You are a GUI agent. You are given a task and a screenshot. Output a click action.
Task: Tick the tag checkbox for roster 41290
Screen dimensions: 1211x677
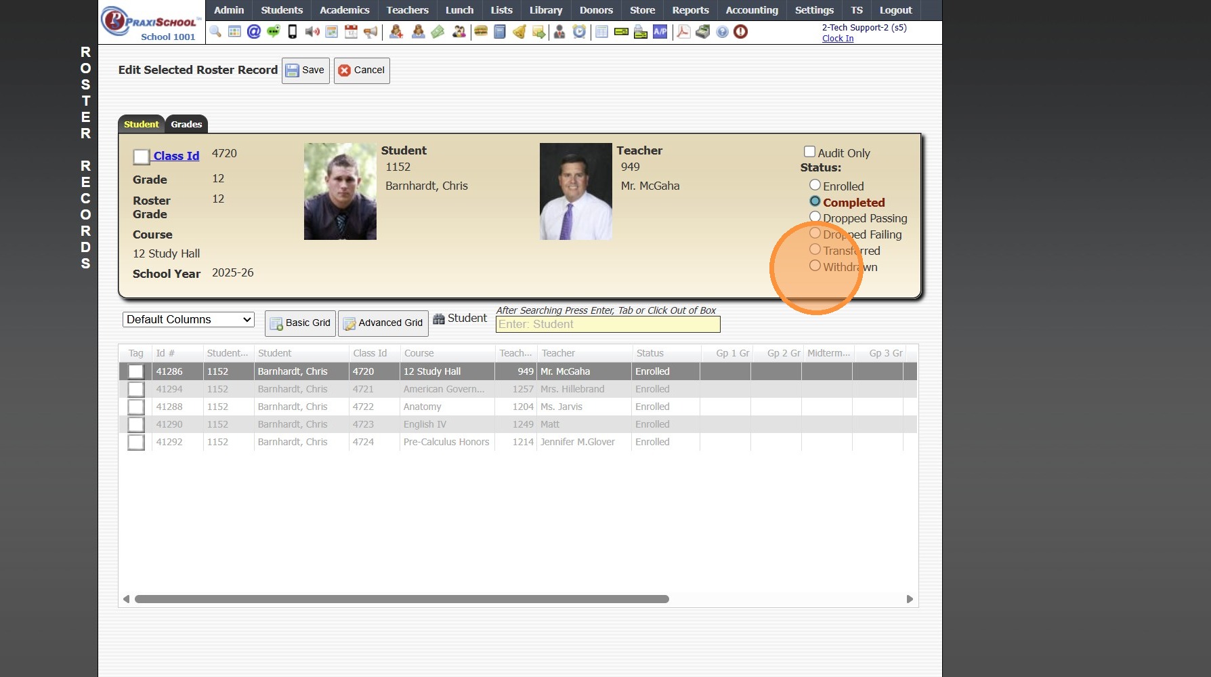[136, 425]
